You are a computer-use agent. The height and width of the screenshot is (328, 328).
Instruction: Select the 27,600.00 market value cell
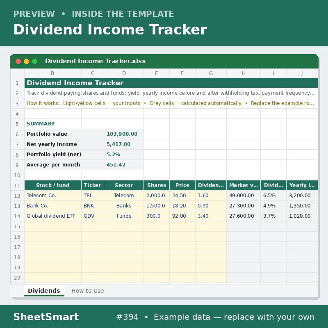point(244,216)
